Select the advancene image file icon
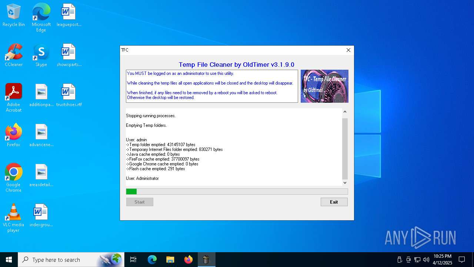474x267 pixels. pyautogui.click(x=41, y=135)
